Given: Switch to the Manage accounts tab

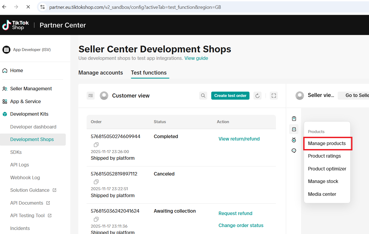Looking at the screenshot, I should click(x=101, y=73).
